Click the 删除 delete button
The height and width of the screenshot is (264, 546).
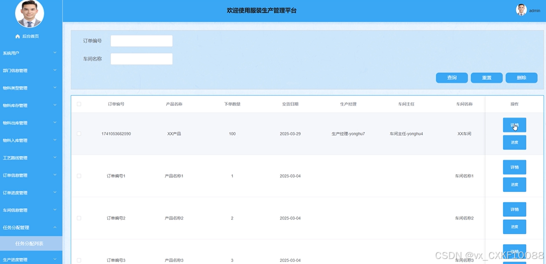tap(521, 78)
